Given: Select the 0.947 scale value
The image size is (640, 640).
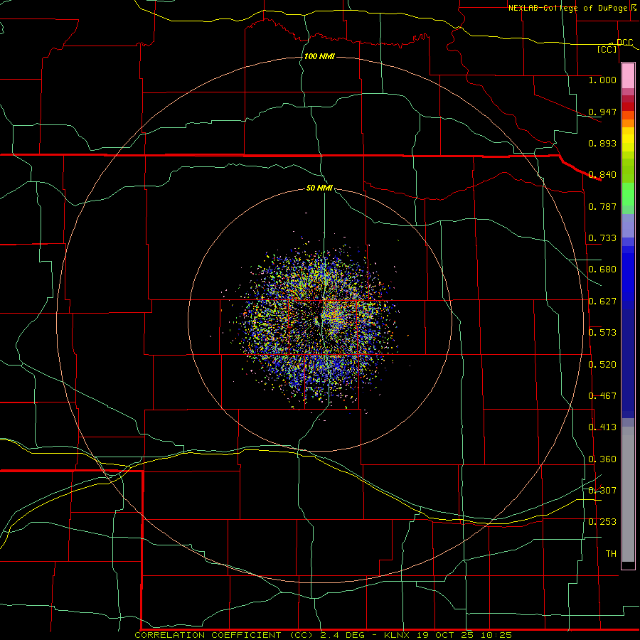Looking at the screenshot, I should click(602, 112).
